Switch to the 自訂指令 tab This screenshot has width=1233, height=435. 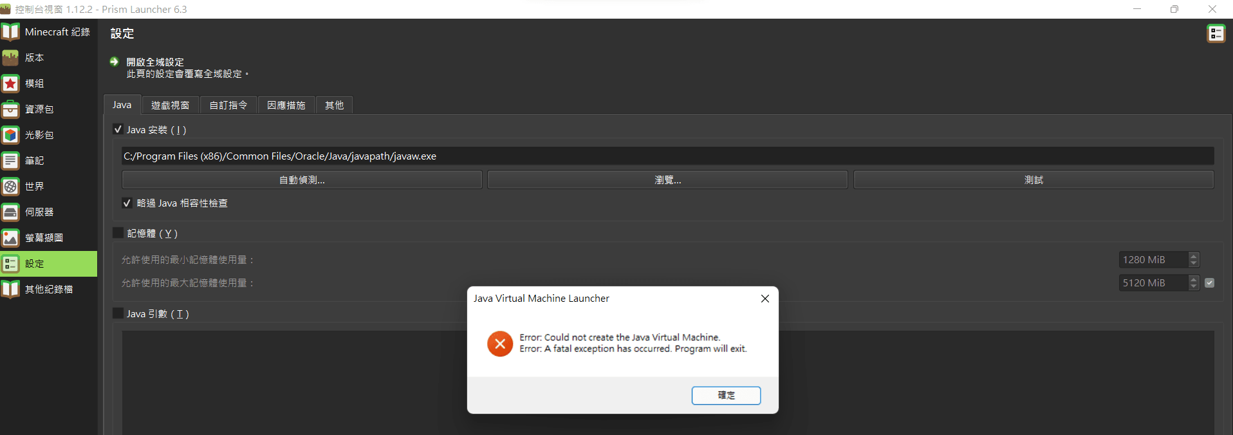click(228, 105)
